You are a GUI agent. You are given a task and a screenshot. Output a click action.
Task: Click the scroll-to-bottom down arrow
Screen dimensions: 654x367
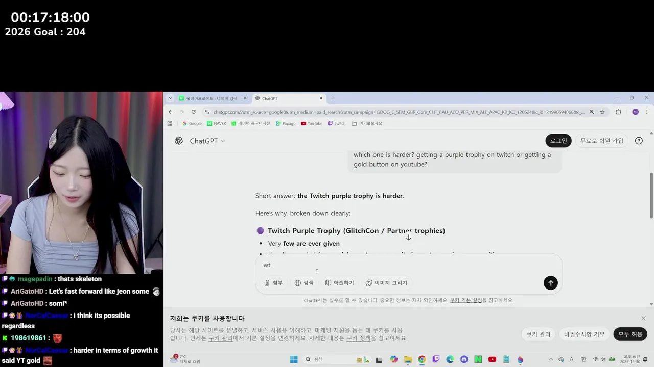(409, 238)
